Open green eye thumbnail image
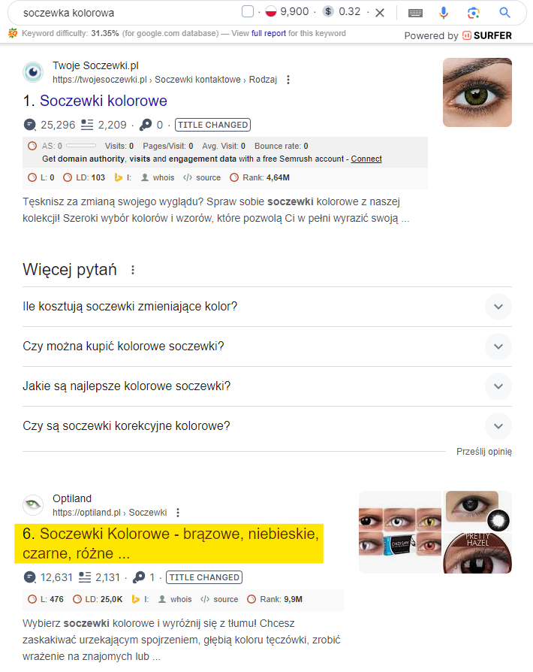 [477, 92]
